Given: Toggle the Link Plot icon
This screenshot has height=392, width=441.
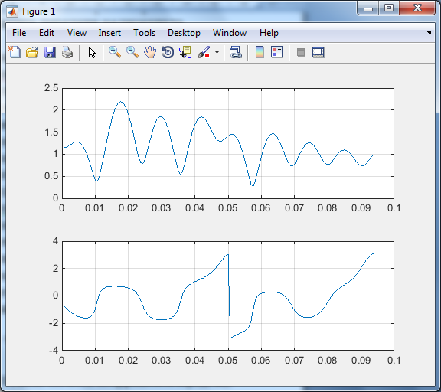Looking at the screenshot, I should tap(235, 52).
